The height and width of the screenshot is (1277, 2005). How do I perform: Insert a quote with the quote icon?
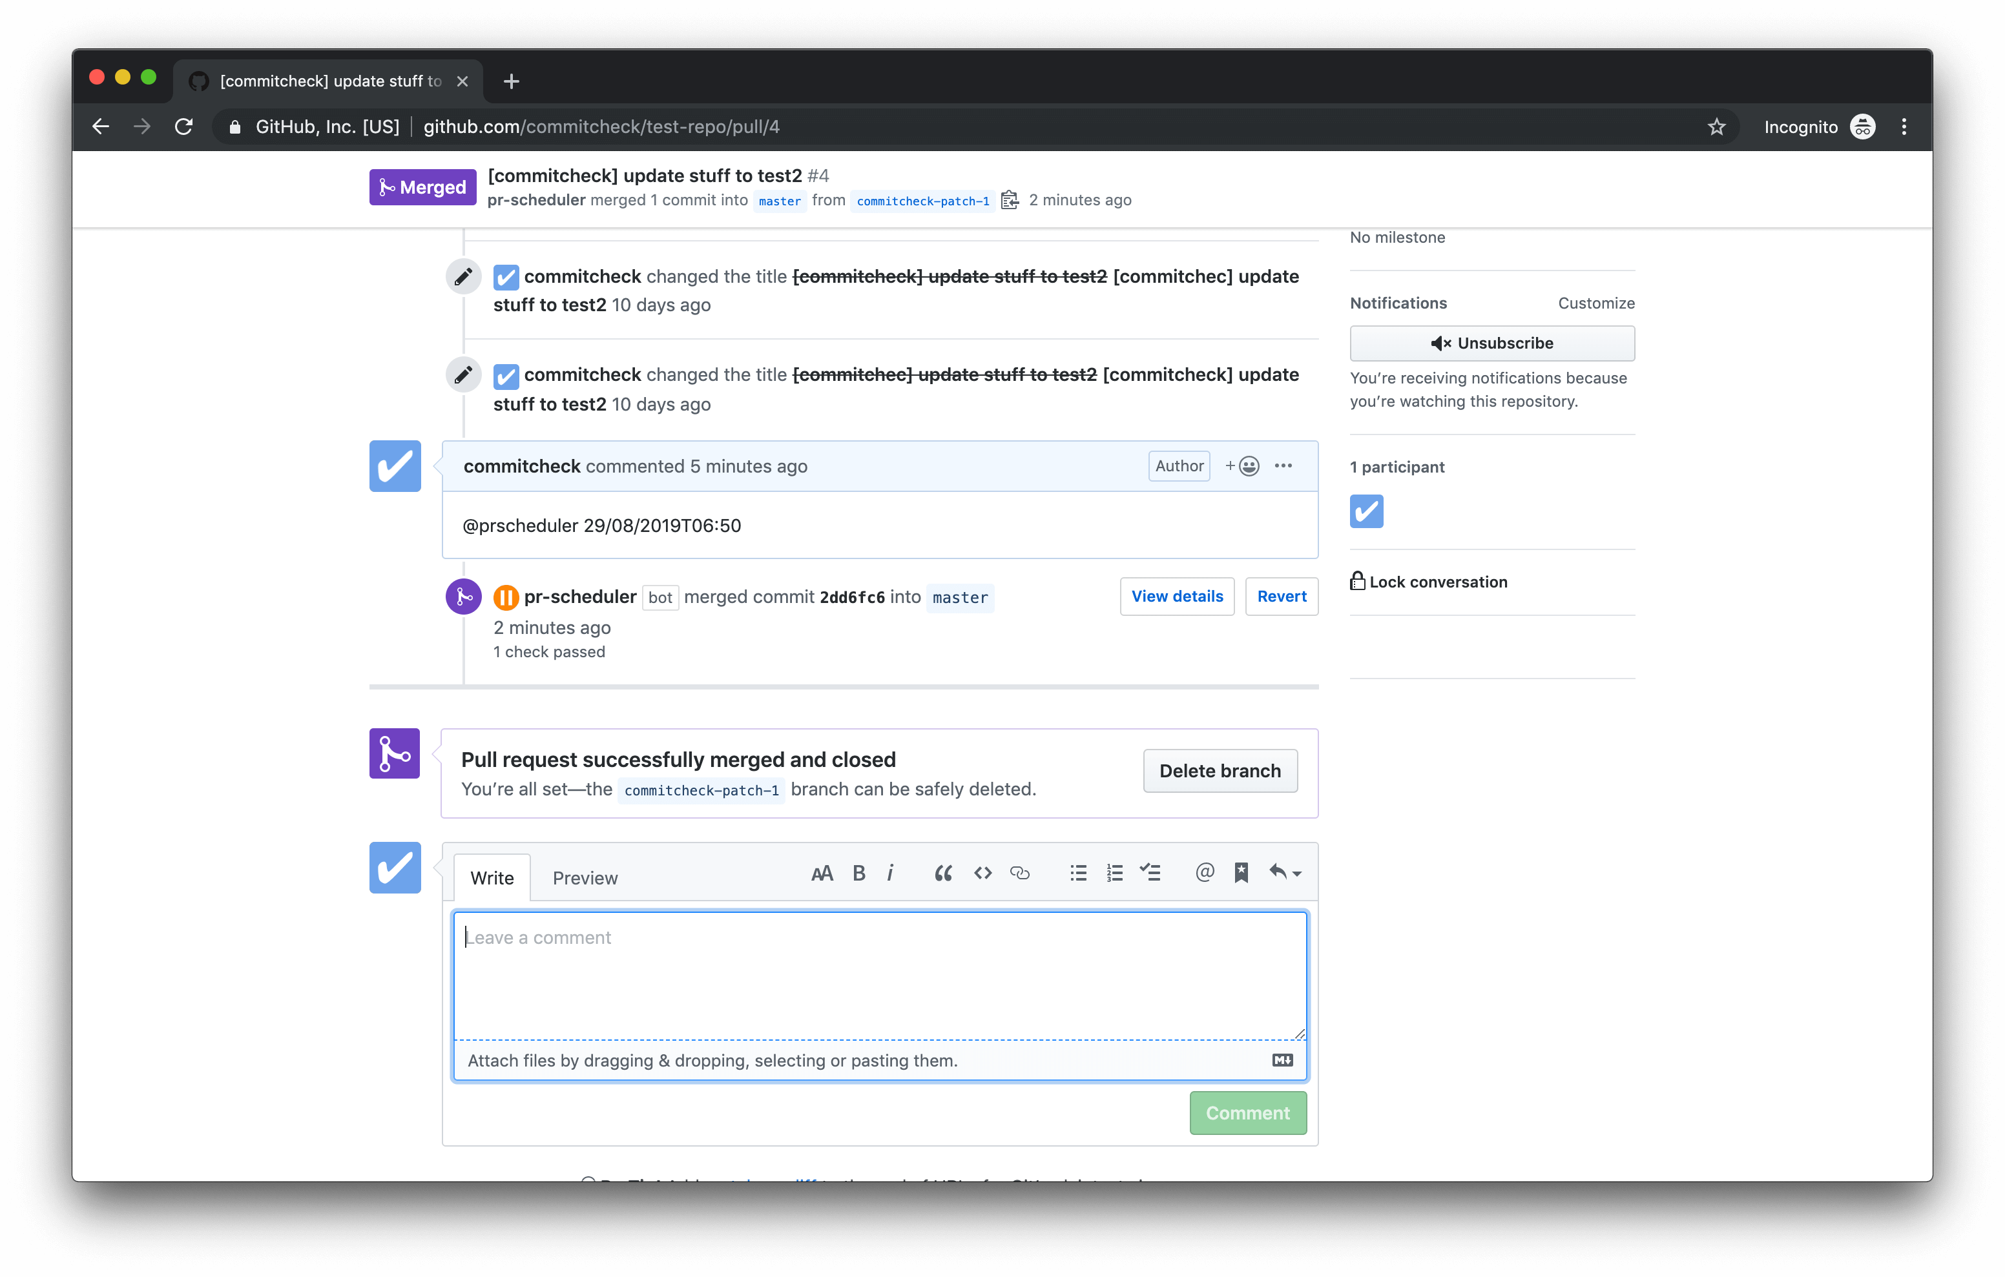pyautogui.click(x=942, y=872)
